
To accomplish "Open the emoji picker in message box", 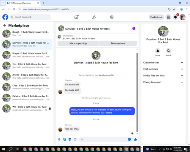I will (x=129, y=139).
